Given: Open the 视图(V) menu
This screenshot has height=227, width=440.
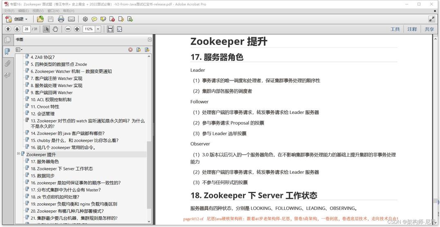Looking at the screenshot, I should click(x=38, y=11).
